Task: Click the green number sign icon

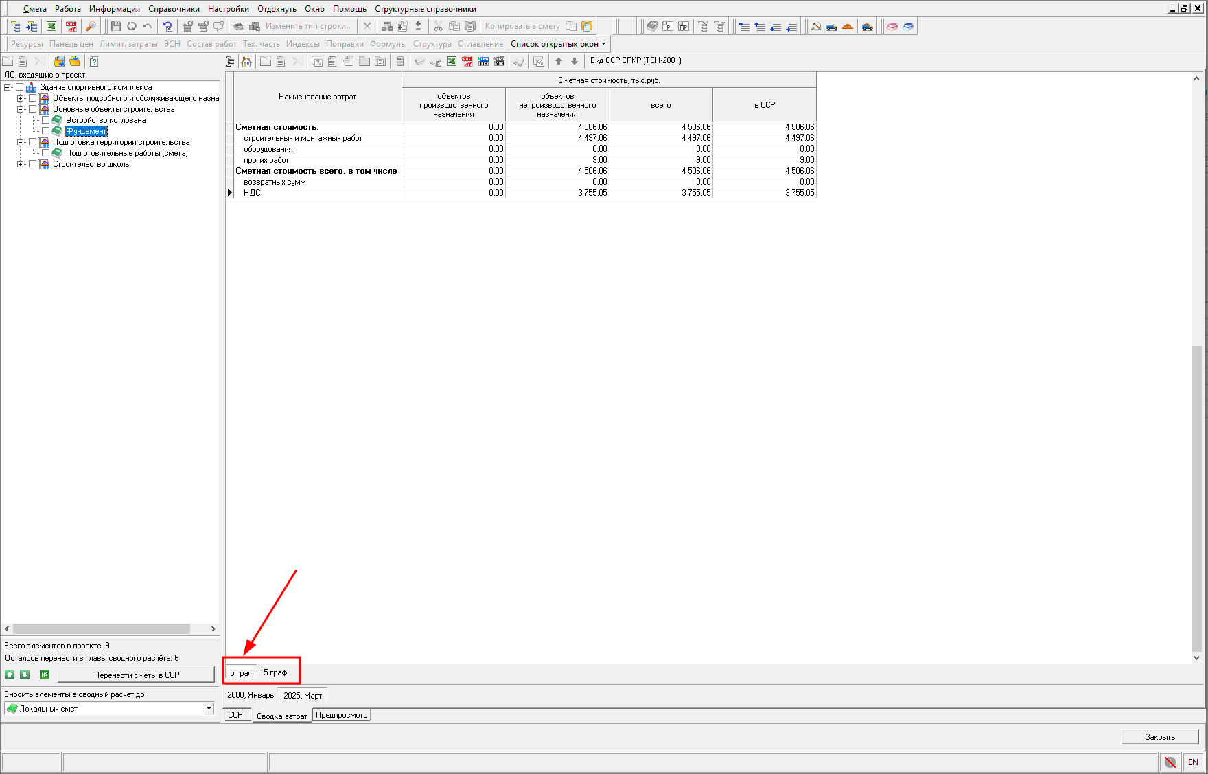Action: coord(45,675)
